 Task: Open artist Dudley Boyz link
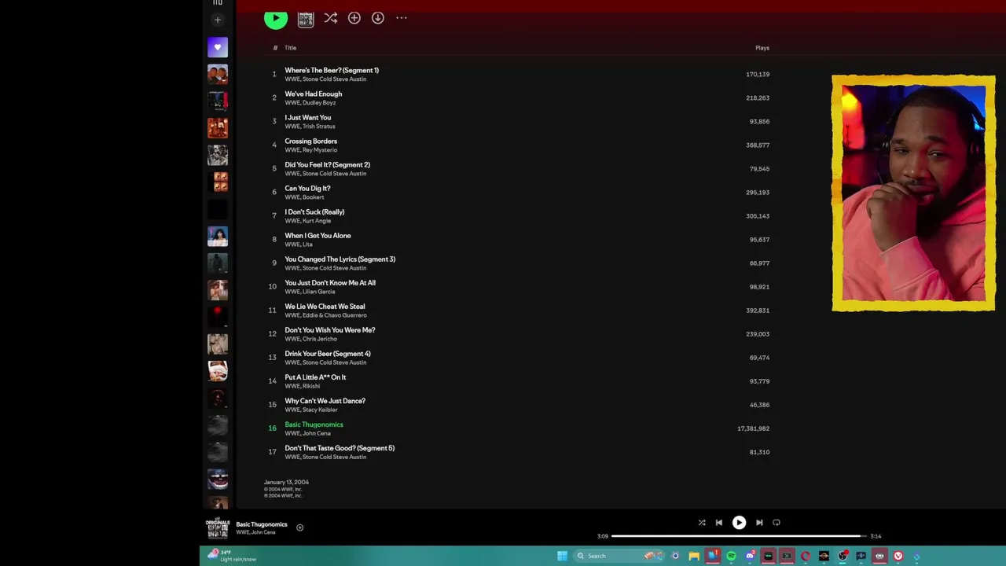[319, 103]
